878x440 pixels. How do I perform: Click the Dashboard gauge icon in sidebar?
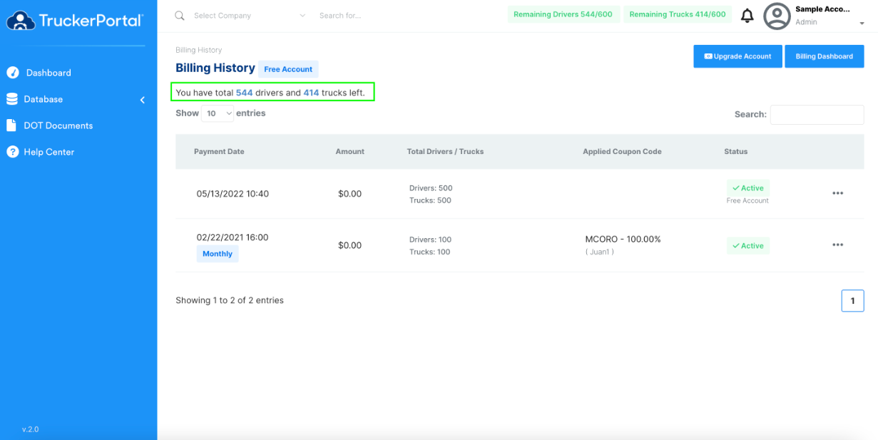pos(12,73)
